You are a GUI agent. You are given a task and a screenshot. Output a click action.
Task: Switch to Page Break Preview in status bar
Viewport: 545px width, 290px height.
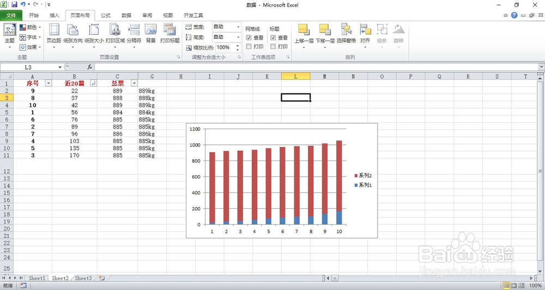tap(522, 286)
